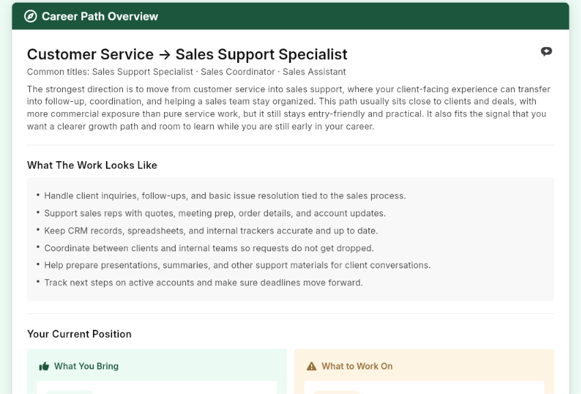Click the bullet about tracking next steps on accounts
Image resolution: width=581 pixels, height=394 pixels.
[x=204, y=283]
